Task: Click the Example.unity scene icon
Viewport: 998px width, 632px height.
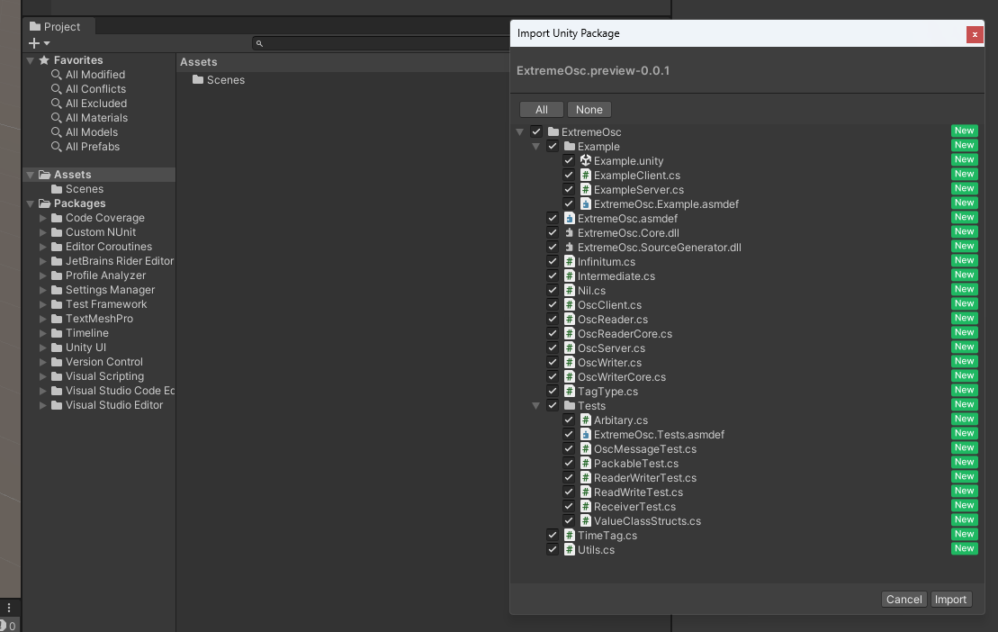Action: click(x=585, y=161)
